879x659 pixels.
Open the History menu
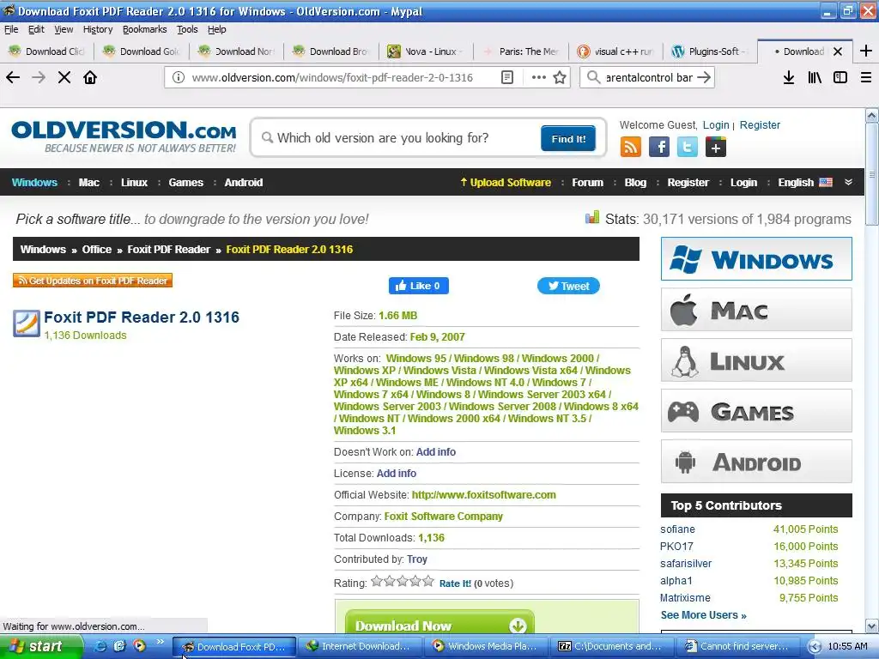[x=98, y=29]
